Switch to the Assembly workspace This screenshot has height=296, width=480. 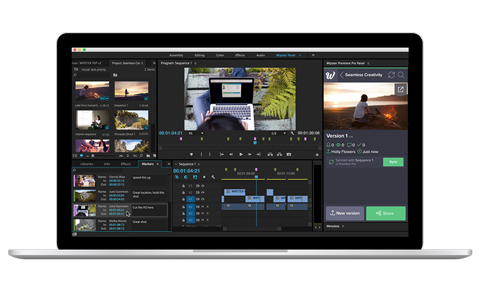tap(177, 55)
